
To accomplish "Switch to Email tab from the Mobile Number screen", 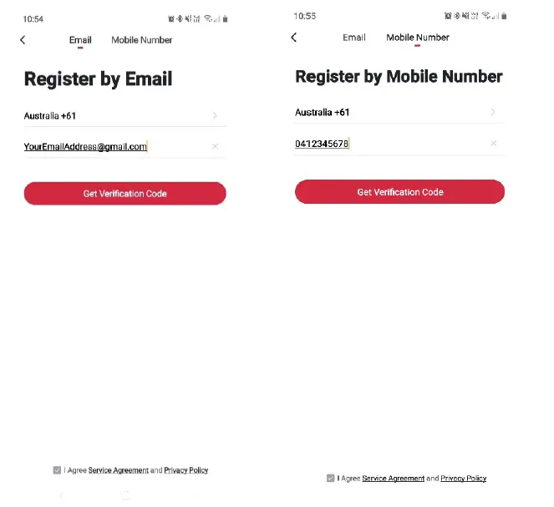I will tap(354, 38).
